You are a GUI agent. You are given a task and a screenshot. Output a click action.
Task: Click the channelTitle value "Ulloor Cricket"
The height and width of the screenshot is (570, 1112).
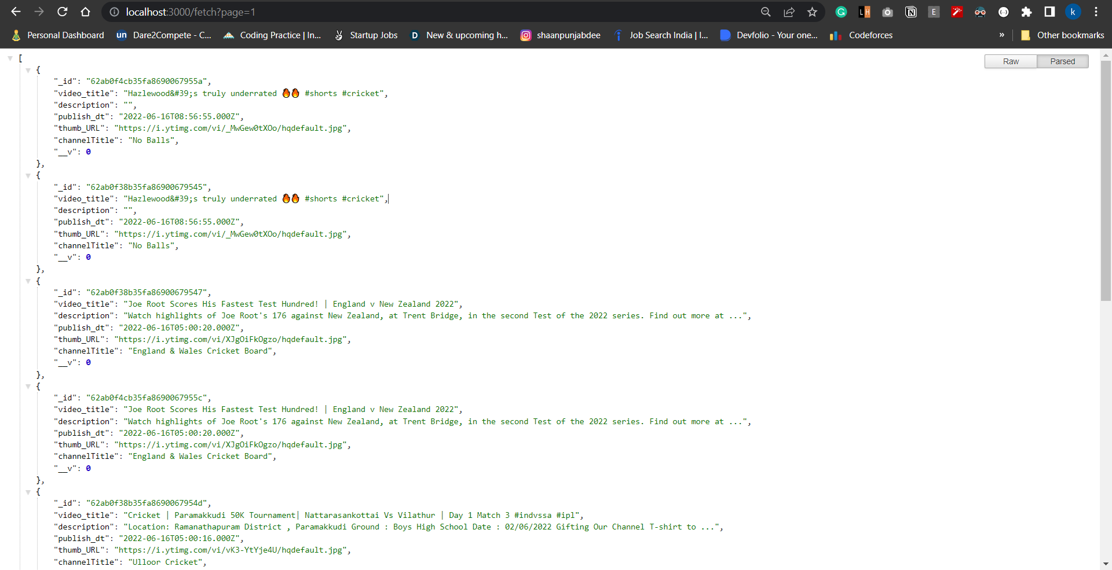(165, 562)
